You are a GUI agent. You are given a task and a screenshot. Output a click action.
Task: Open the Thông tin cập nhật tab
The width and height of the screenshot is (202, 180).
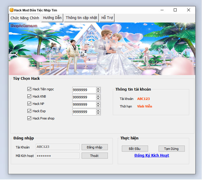(81, 18)
